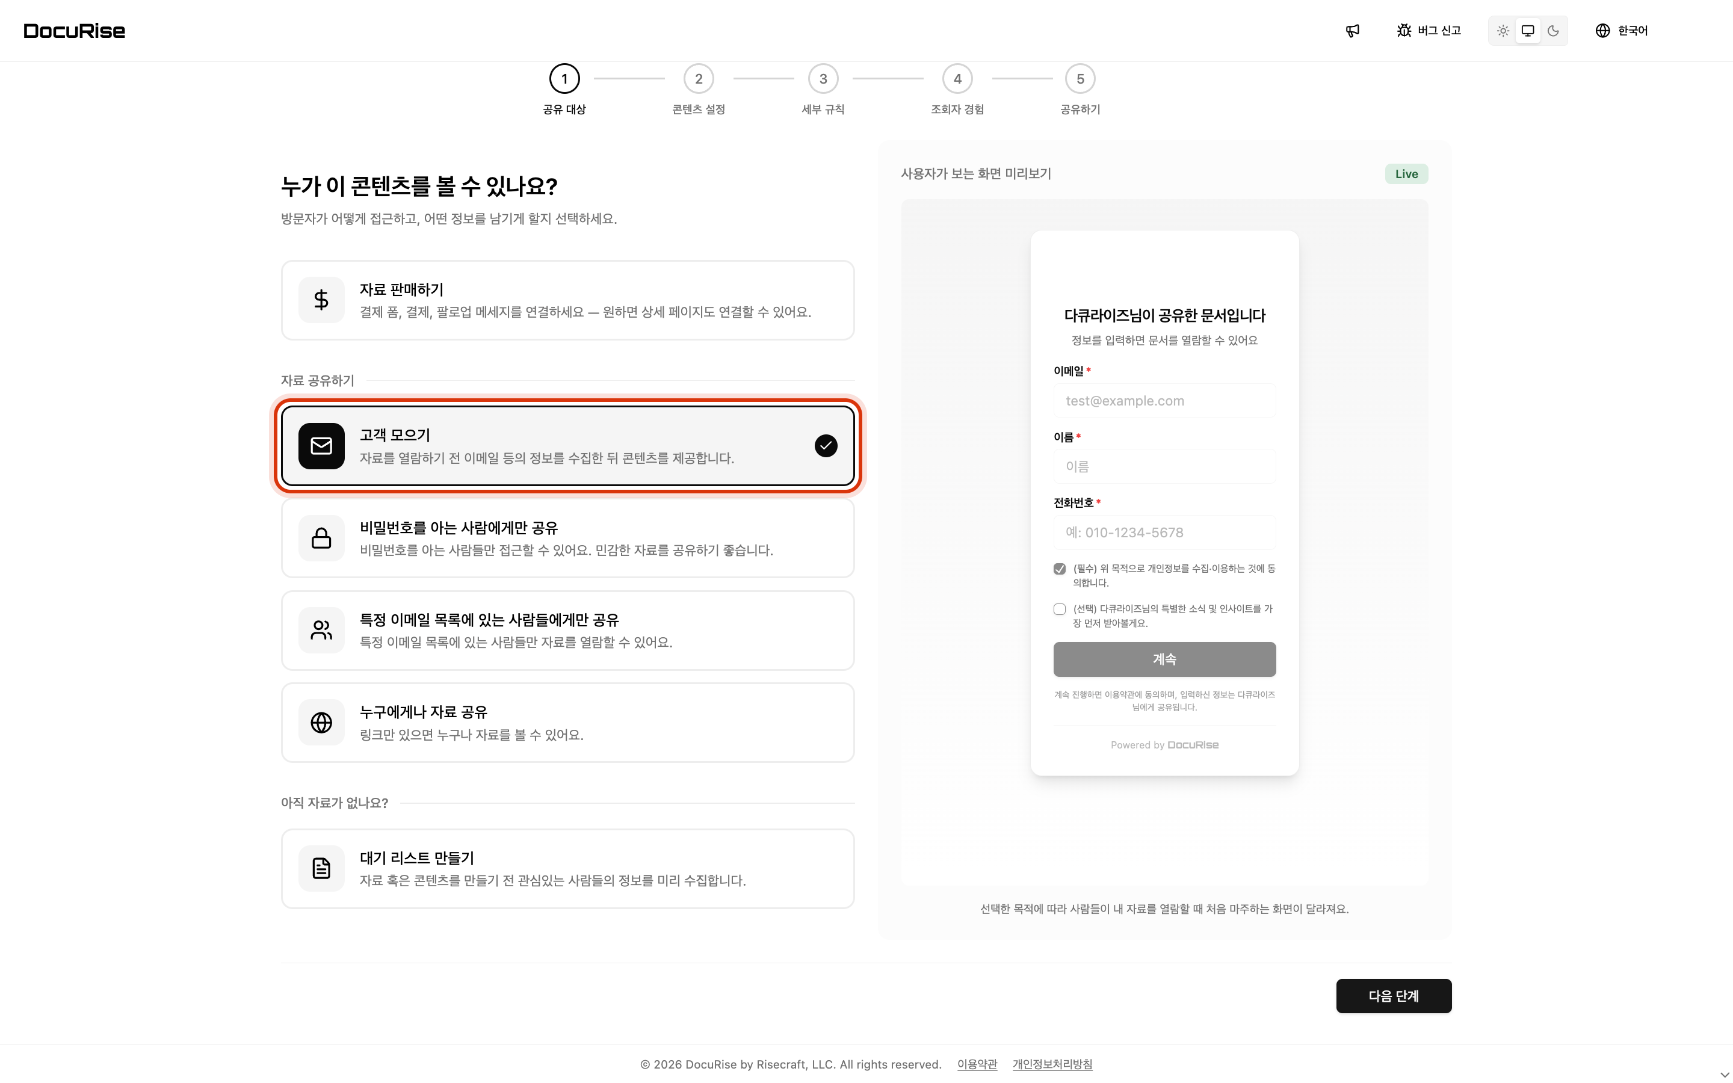The image size is (1733, 1083).
Task: Click heading 누가 이 콘텐츠를 볼 수 있나요?
Action: tap(419, 187)
